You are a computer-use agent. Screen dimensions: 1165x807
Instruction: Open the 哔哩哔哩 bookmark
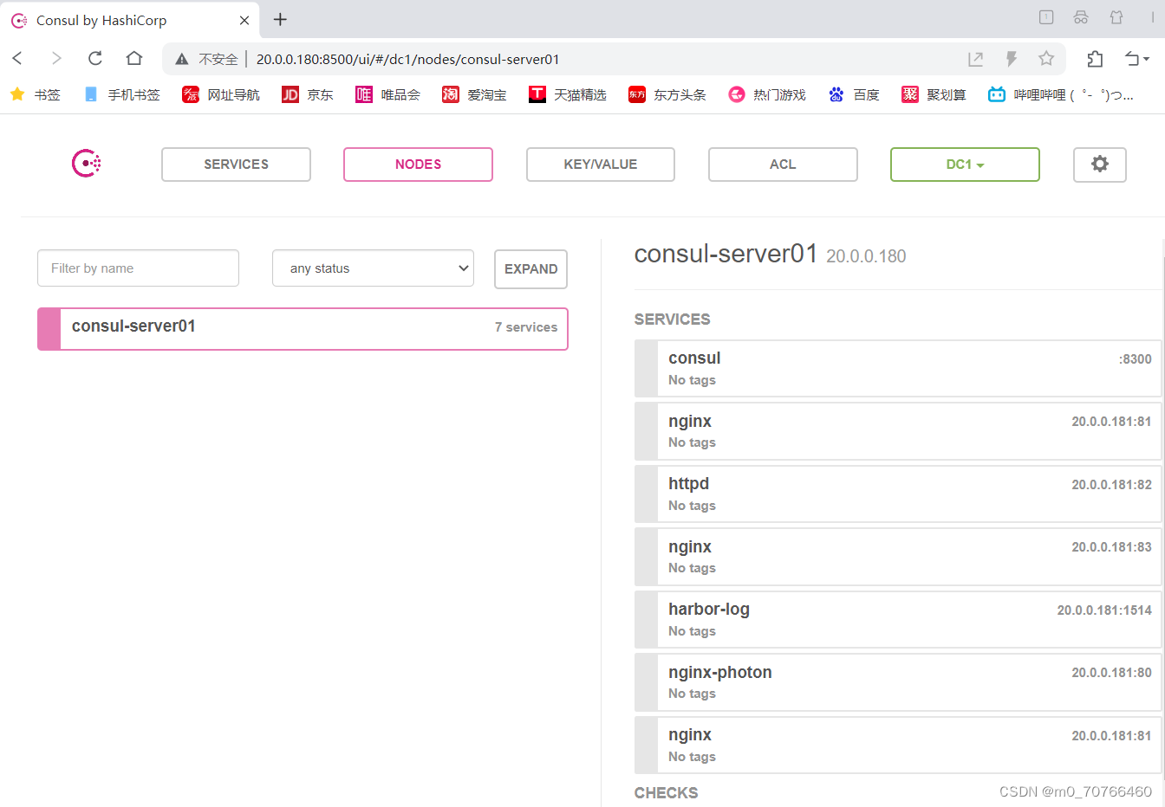point(1061,94)
